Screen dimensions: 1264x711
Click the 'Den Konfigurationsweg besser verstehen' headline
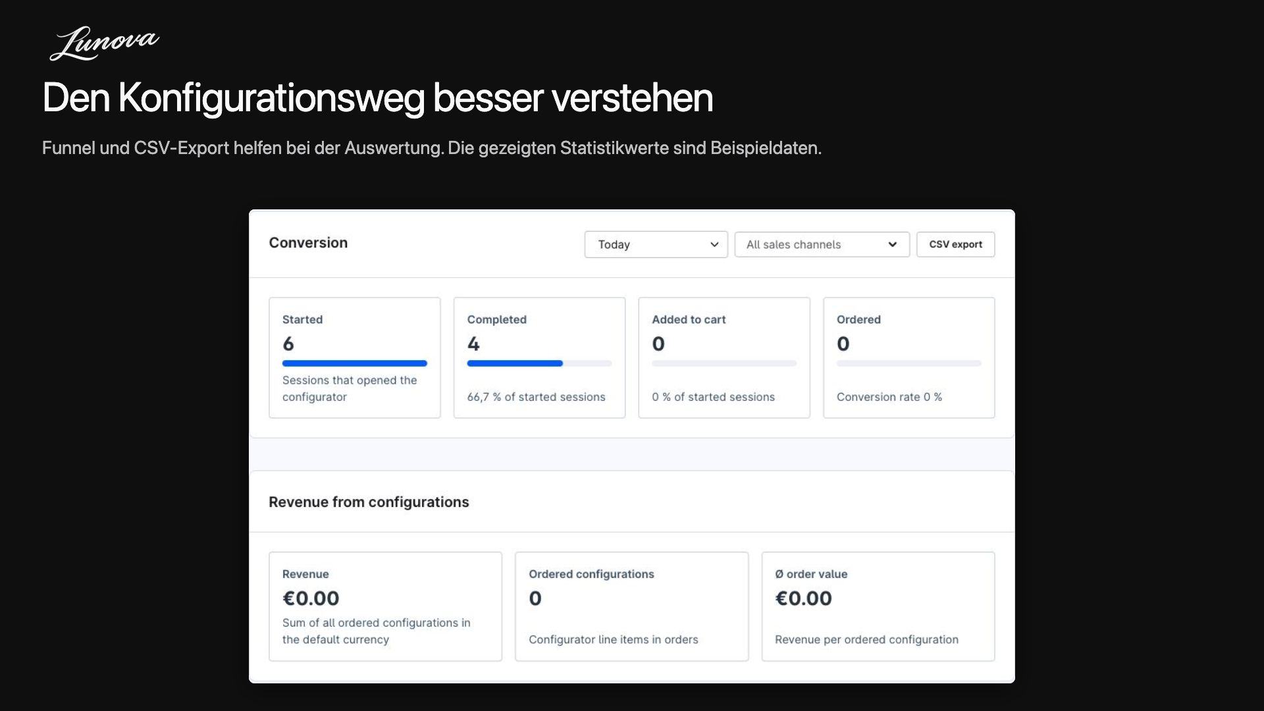pyautogui.click(x=378, y=98)
